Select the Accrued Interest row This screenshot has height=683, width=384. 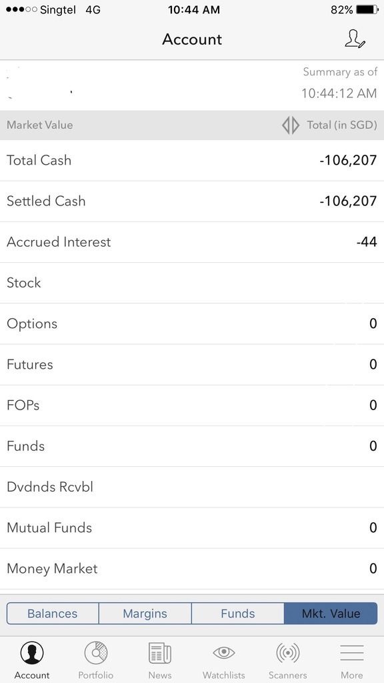point(192,242)
